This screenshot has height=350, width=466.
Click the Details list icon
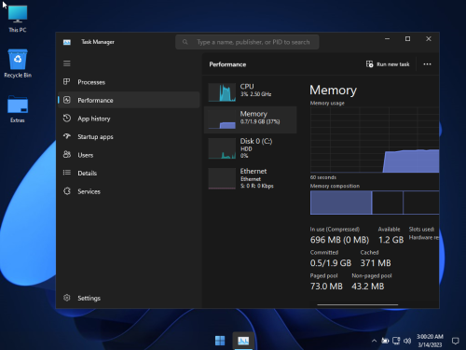click(x=67, y=173)
